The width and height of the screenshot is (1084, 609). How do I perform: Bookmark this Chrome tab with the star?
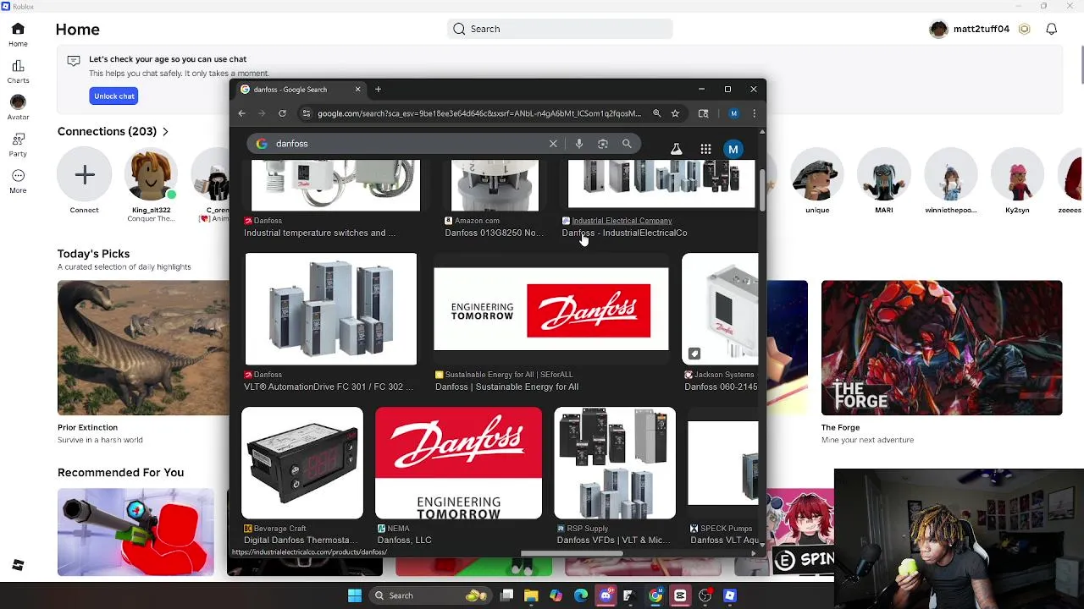tap(675, 113)
